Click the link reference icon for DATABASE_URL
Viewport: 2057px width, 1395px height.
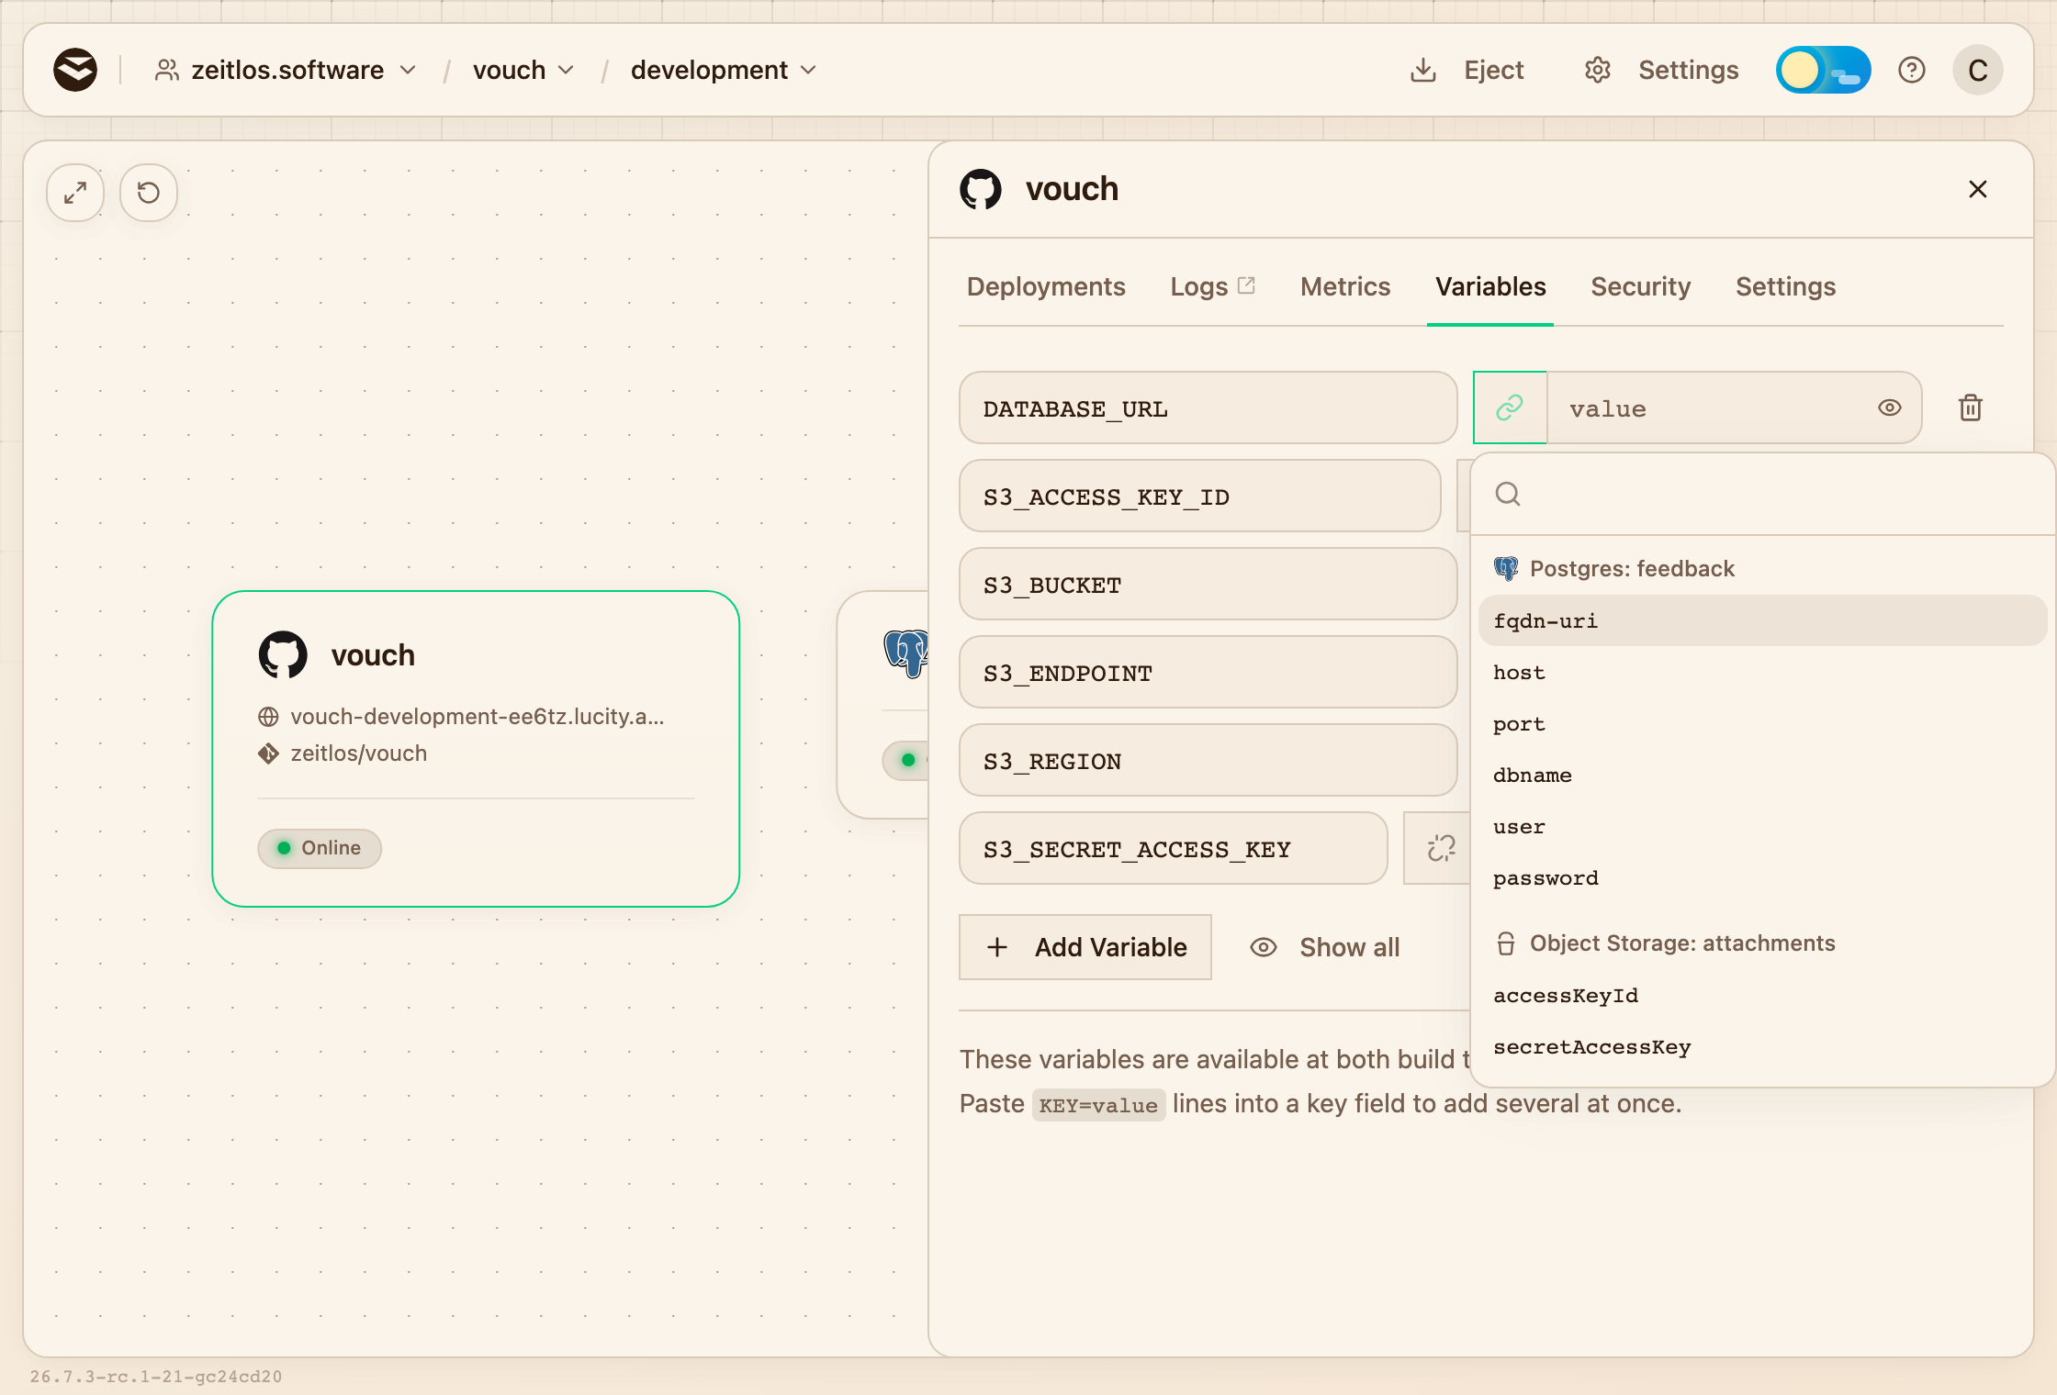click(x=1510, y=407)
